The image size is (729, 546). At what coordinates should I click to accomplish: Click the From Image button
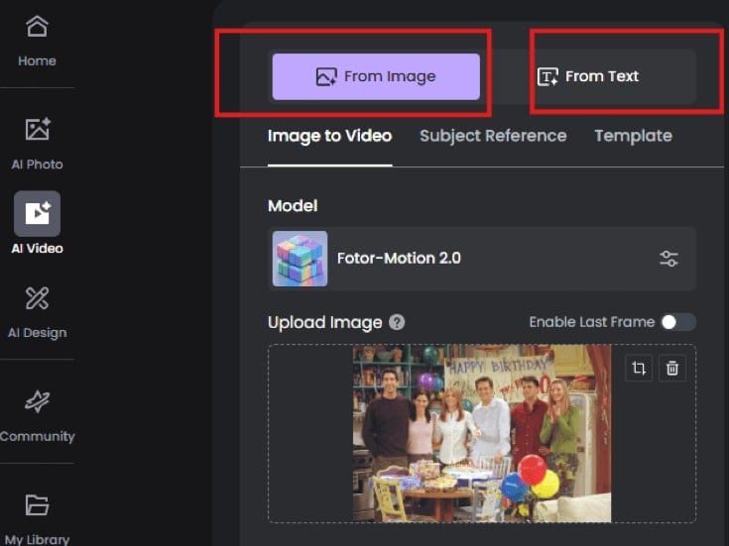tap(376, 76)
